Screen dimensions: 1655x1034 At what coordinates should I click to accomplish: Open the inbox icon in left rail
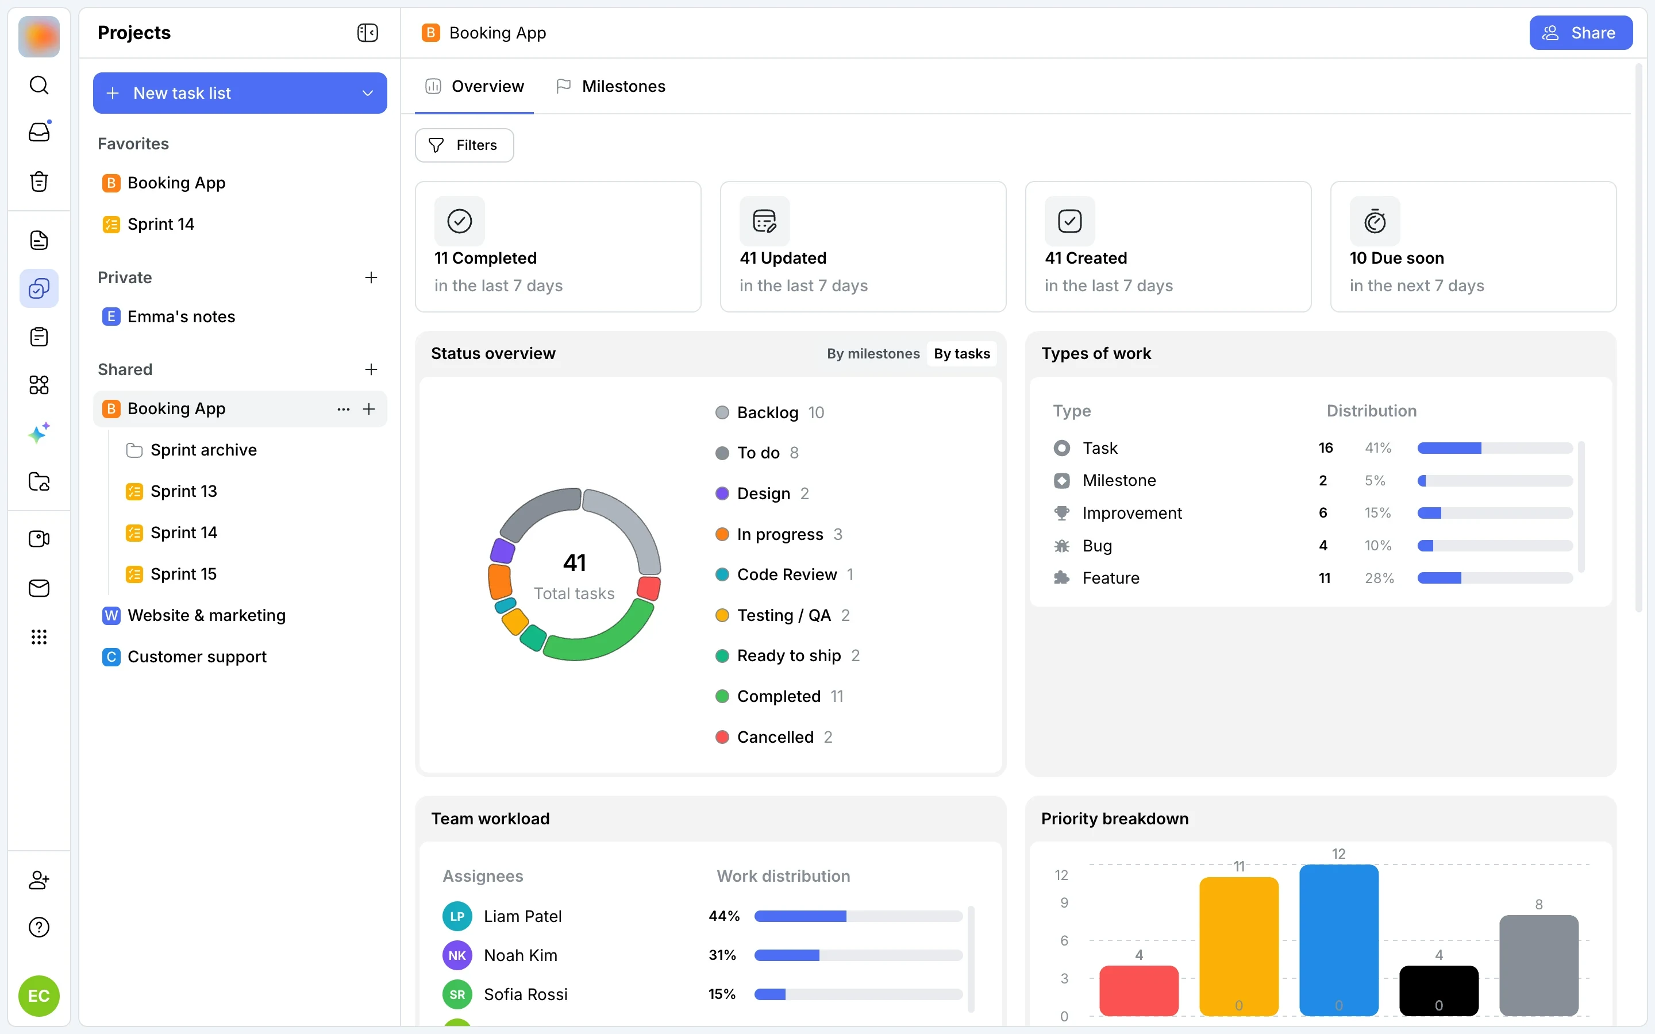click(39, 132)
